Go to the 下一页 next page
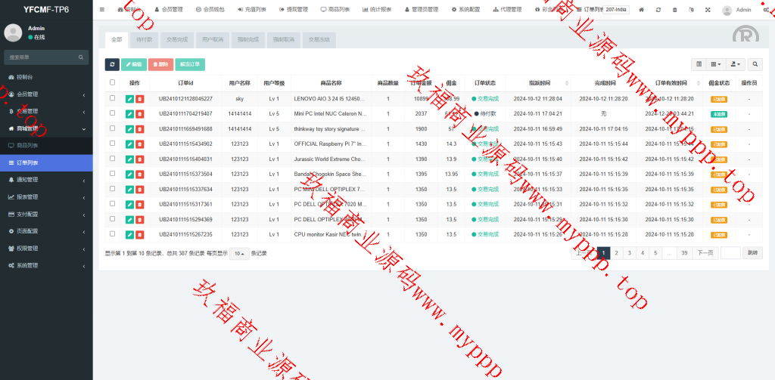The image size is (775, 380). pos(705,253)
